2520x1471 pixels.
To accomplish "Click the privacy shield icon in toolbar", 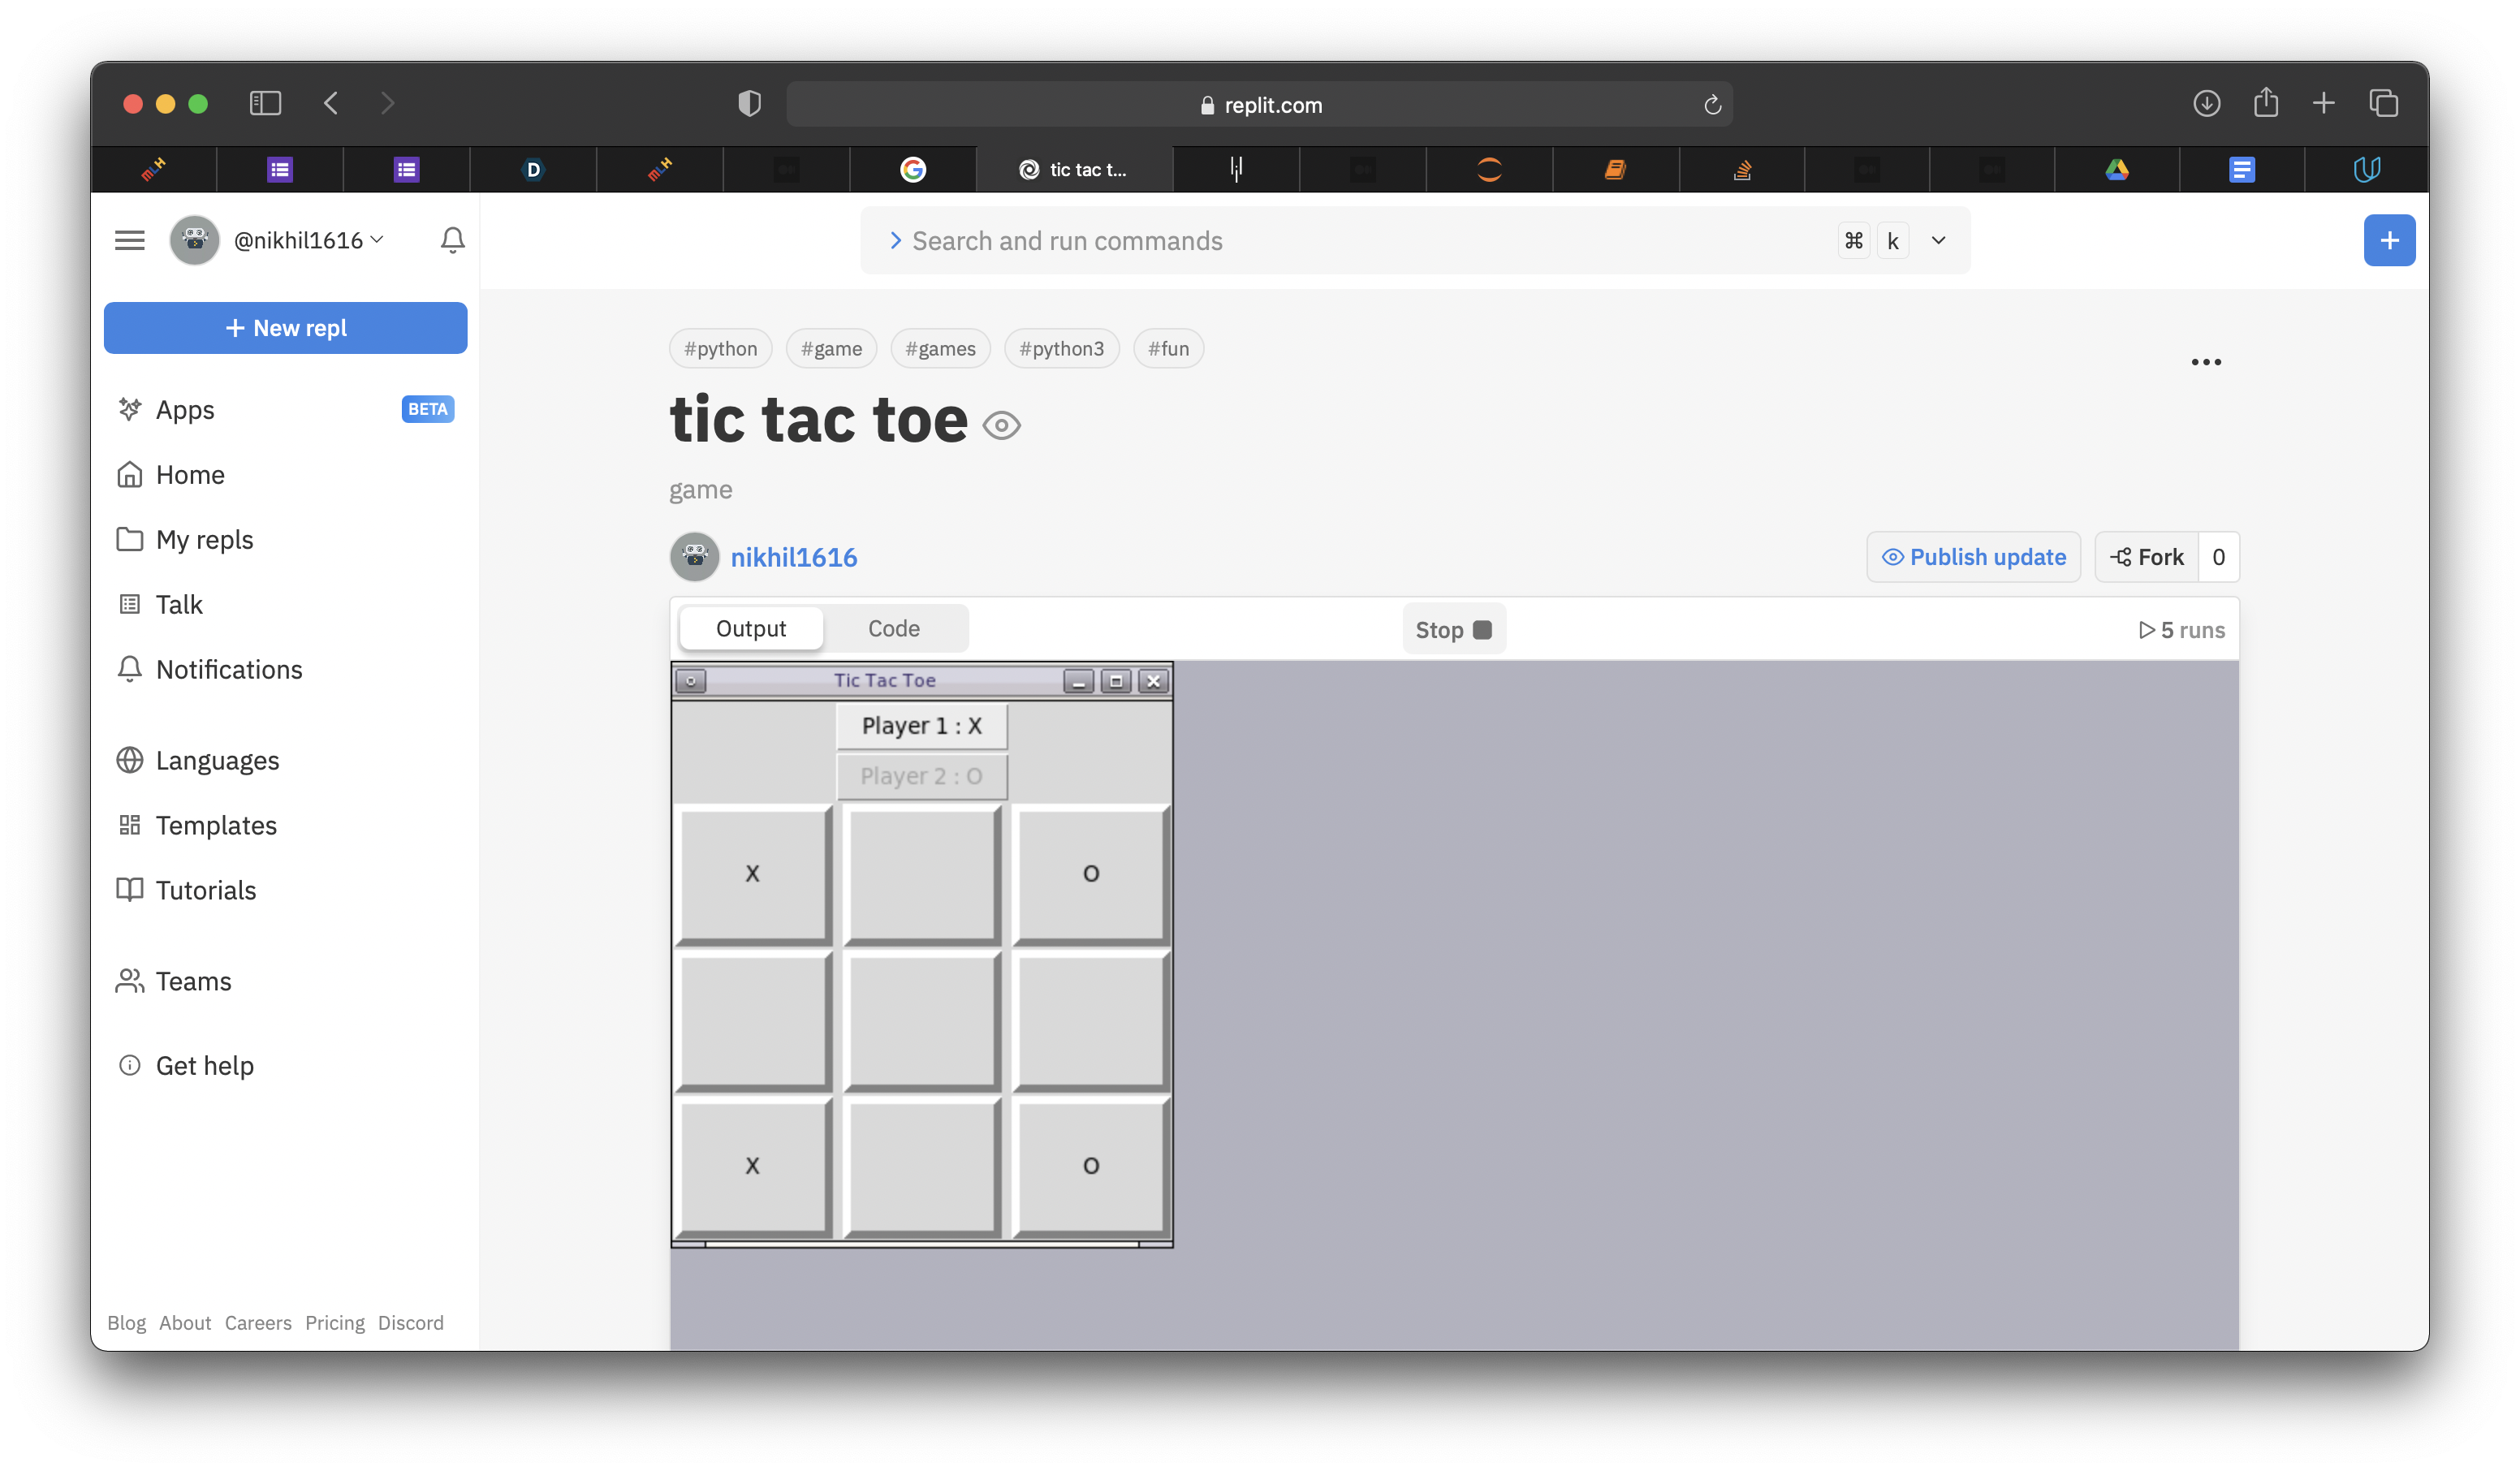I will pos(749,103).
